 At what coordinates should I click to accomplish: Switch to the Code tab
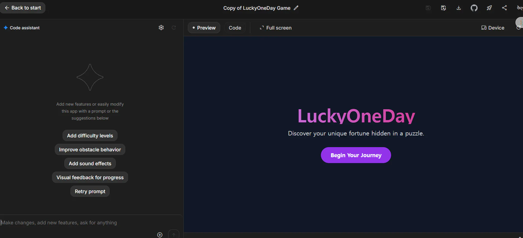point(235,28)
